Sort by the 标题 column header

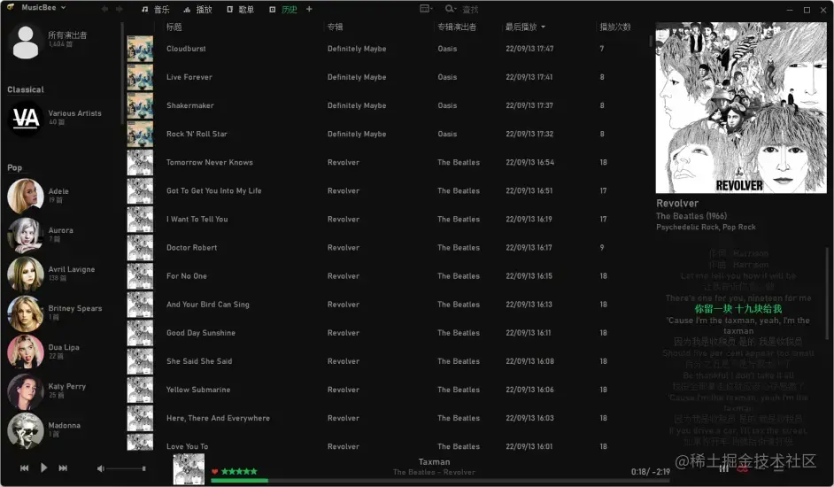174,27
